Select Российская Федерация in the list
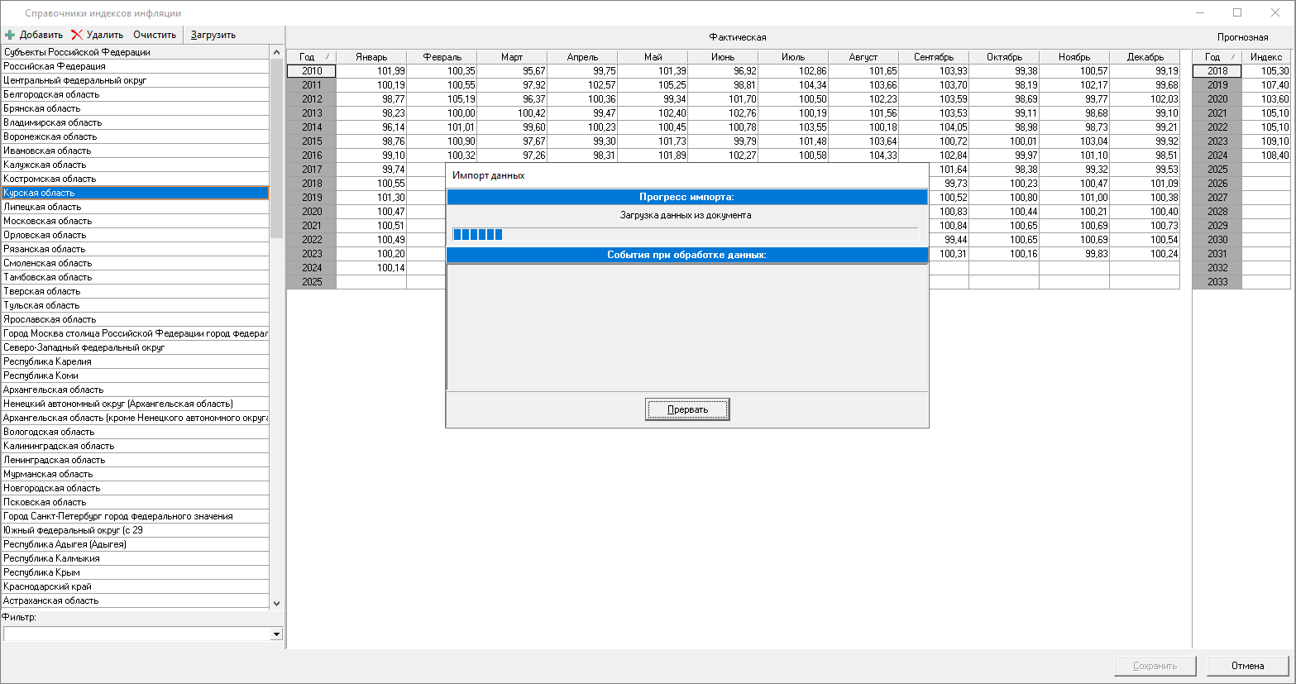Viewport: 1296px width, 684px height. [55, 66]
